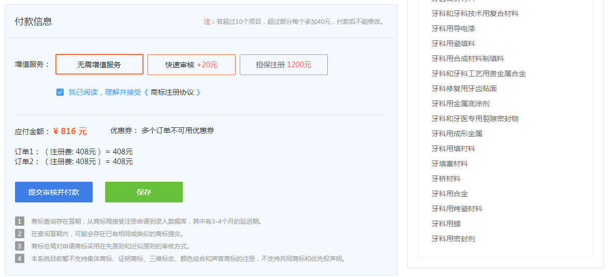The height and width of the screenshot is (277, 610).
Task: Choose 牙科用密封剂 at list bottom
Action: [453, 239]
